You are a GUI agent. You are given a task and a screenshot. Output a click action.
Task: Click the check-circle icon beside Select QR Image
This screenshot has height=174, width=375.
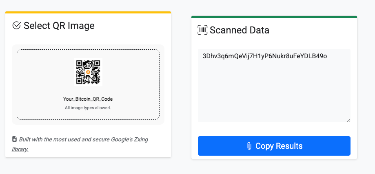coord(17,26)
